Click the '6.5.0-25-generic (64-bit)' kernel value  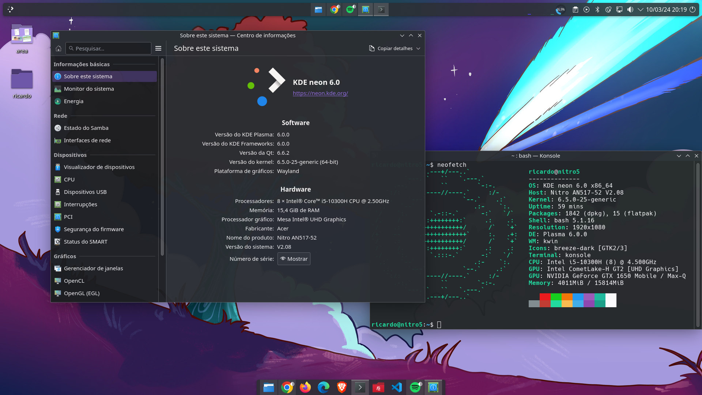307,162
